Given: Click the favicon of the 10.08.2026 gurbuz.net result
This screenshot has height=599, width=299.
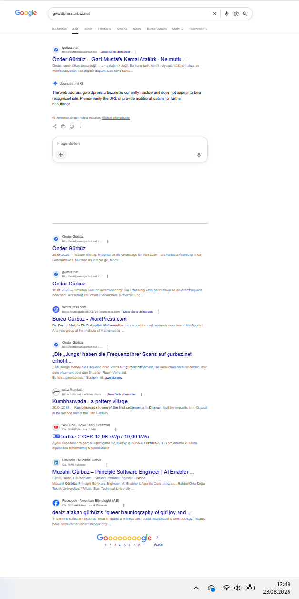Looking at the screenshot, I should point(56,274).
